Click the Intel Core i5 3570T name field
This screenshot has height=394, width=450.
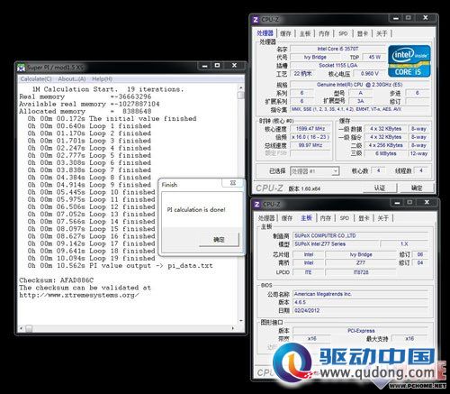pos(337,49)
